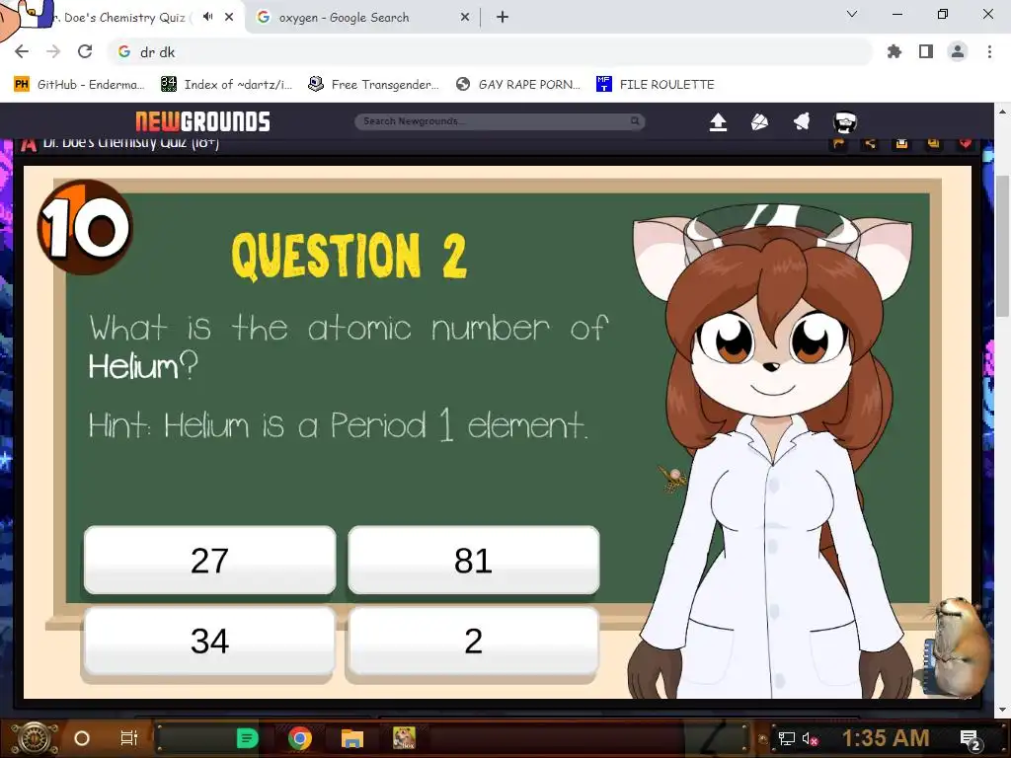Viewport: 1011px width, 758px height.
Task: Open the Box hamster app in taskbar
Action: pyautogui.click(x=404, y=738)
